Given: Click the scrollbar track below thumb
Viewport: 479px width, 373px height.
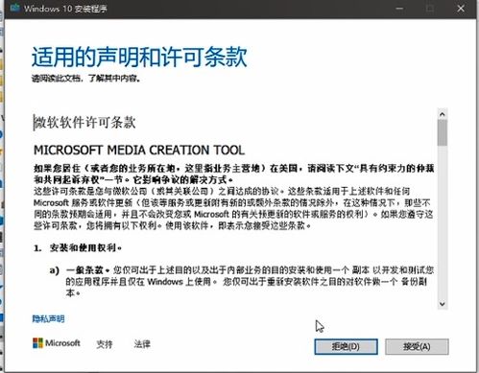Looking at the screenshot, I should click(x=443, y=222).
